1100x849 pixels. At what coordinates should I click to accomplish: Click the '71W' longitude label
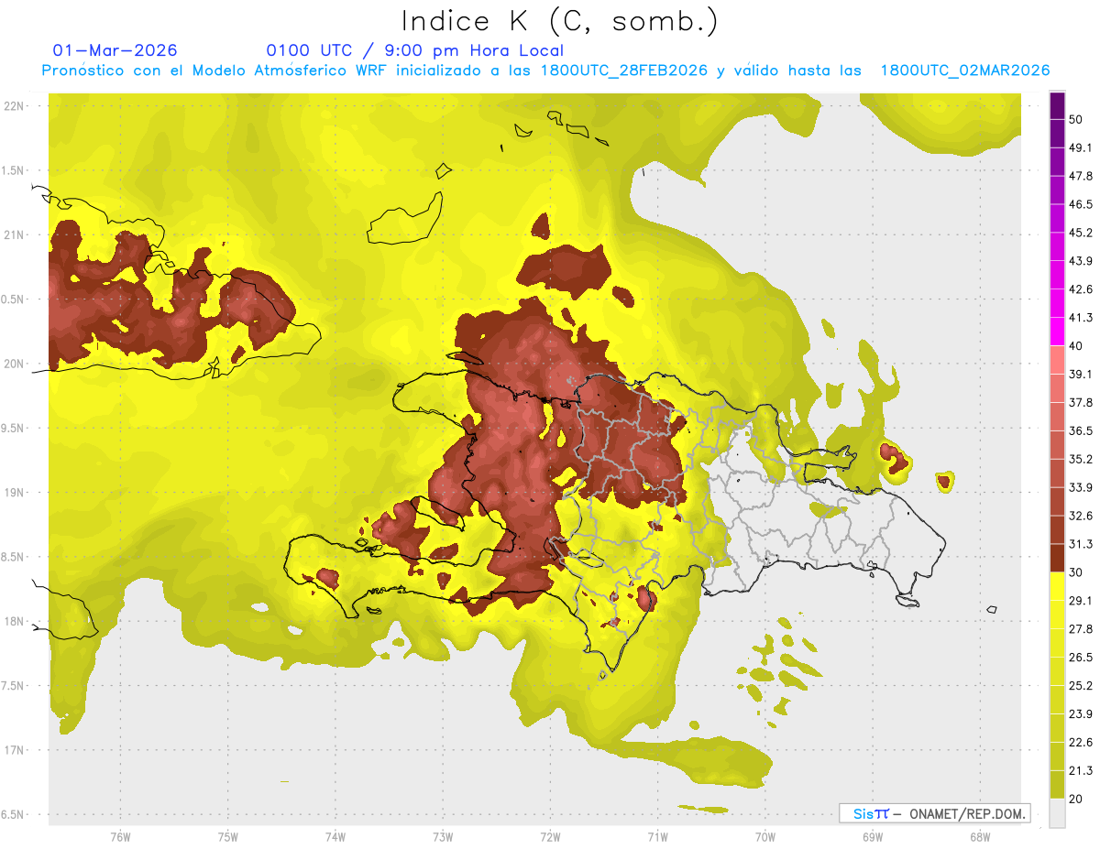pos(657,836)
